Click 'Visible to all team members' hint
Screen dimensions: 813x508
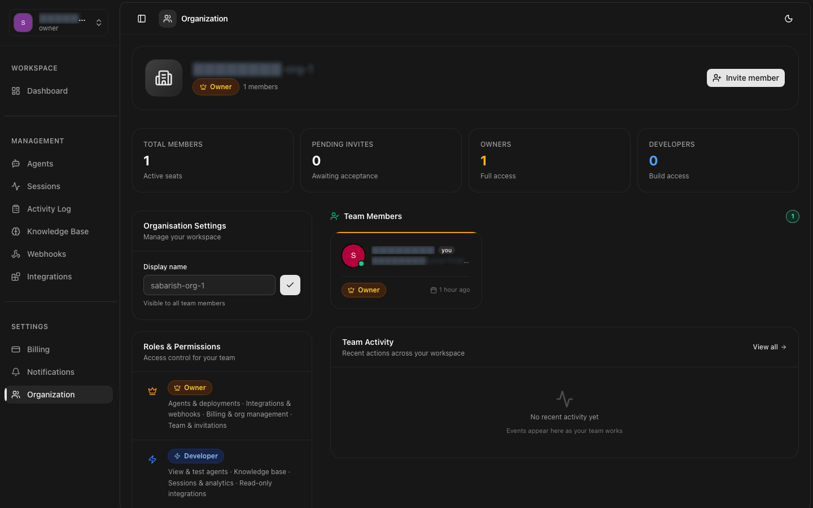[x=184, y=303]
